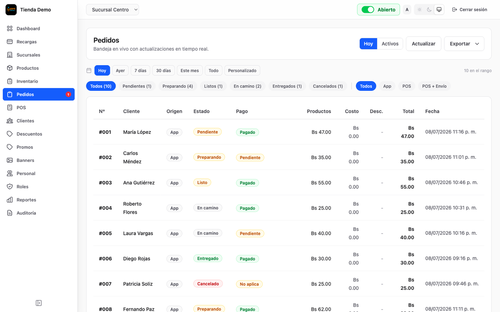The image size is (500, 312).
Task: Select system theme monitor icon
Action: [439, 10]
